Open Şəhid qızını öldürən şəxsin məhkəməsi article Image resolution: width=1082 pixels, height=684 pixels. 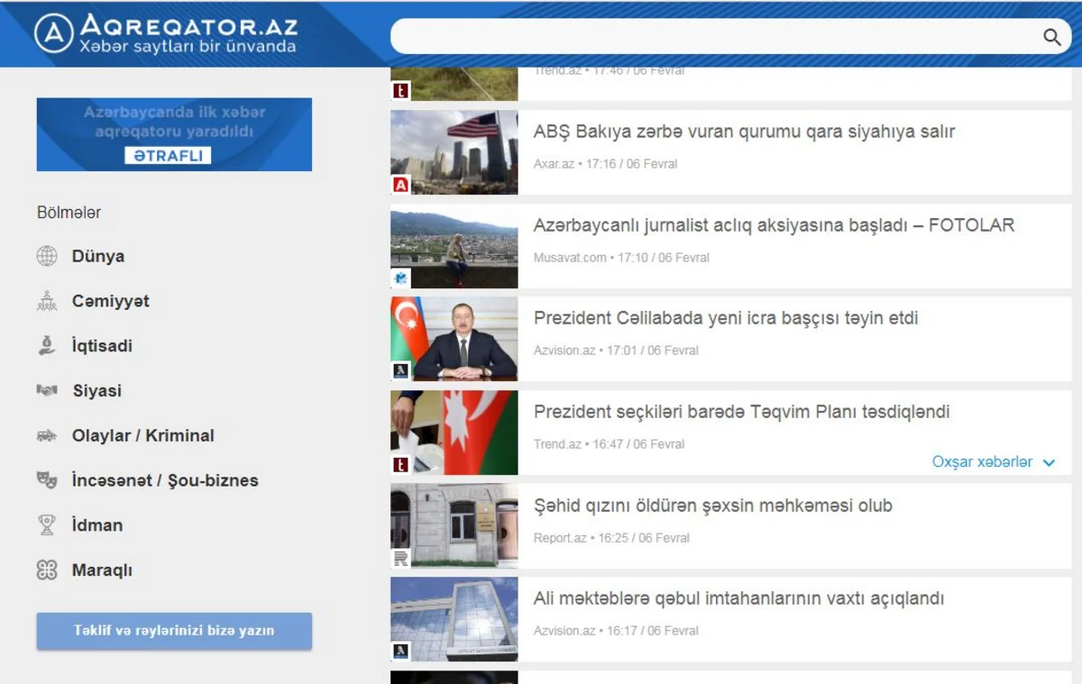712,506
